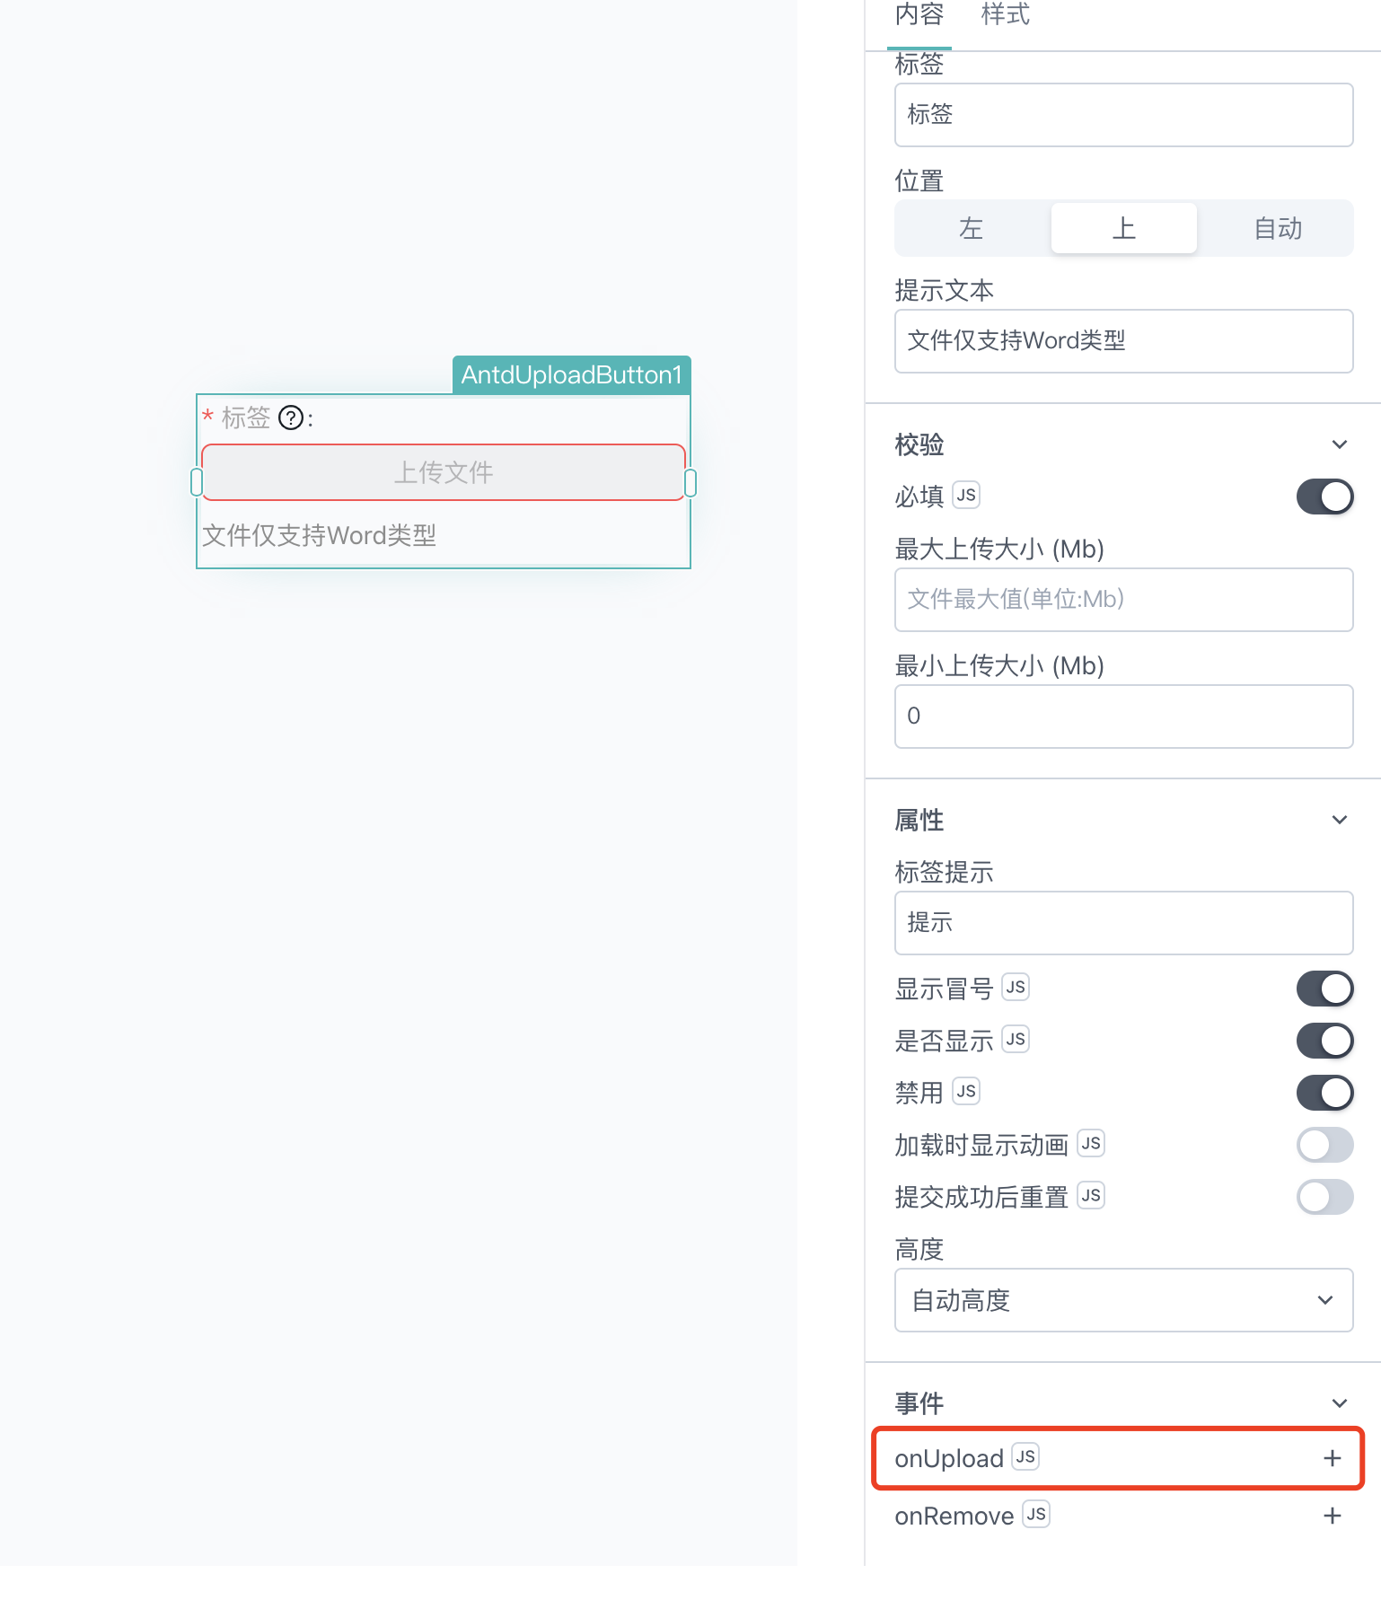Set label position to 左
This screenshot has width=1381, height=1600.
click(972, 228)
